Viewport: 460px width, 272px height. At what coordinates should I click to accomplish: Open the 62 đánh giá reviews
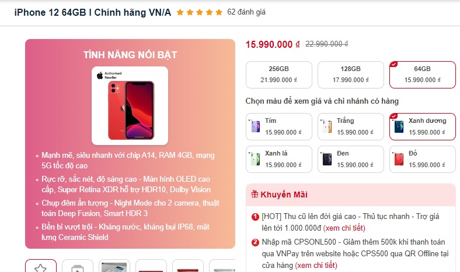click(x=246, y=12)
